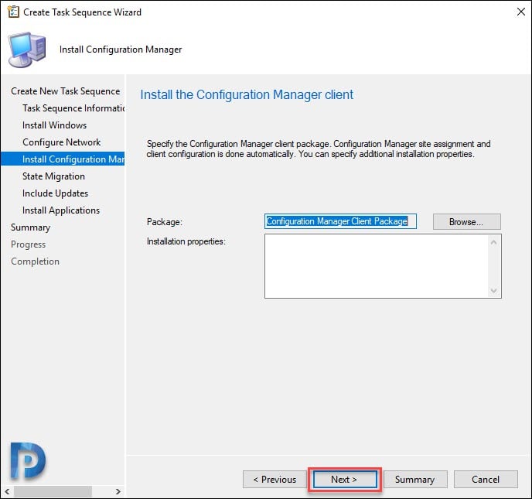The image size is (532, 499).
Task: Click the 'Package:' label
Action: [164, 222]
